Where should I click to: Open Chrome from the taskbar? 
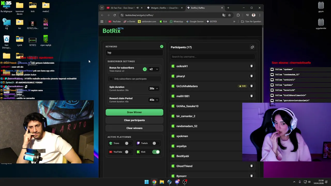pos(154,182)
